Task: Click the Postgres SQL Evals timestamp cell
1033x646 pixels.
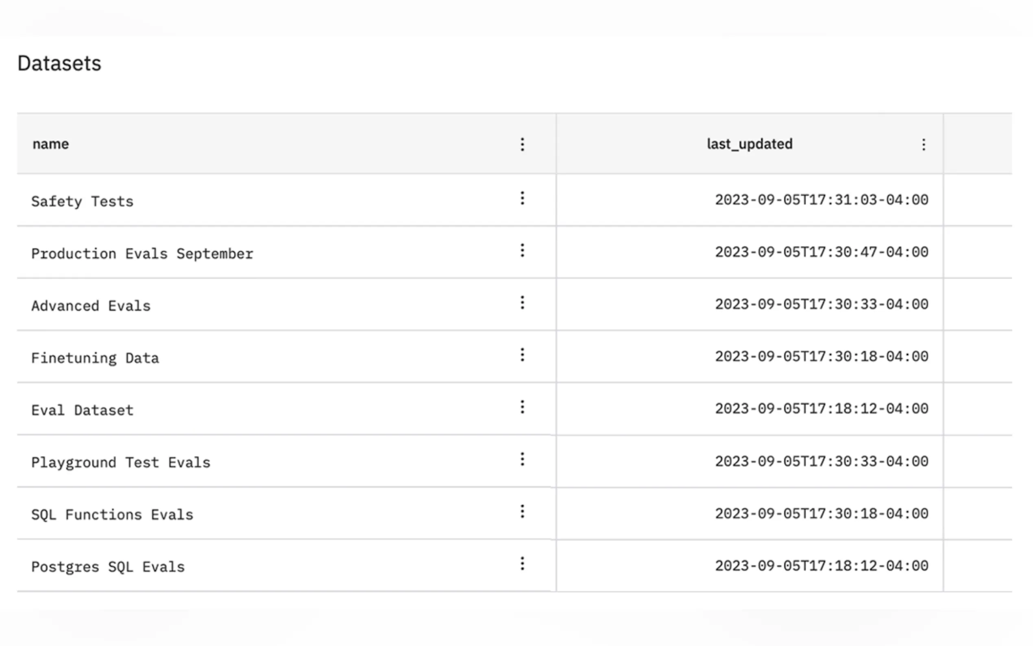Action: tap(821, 566)
